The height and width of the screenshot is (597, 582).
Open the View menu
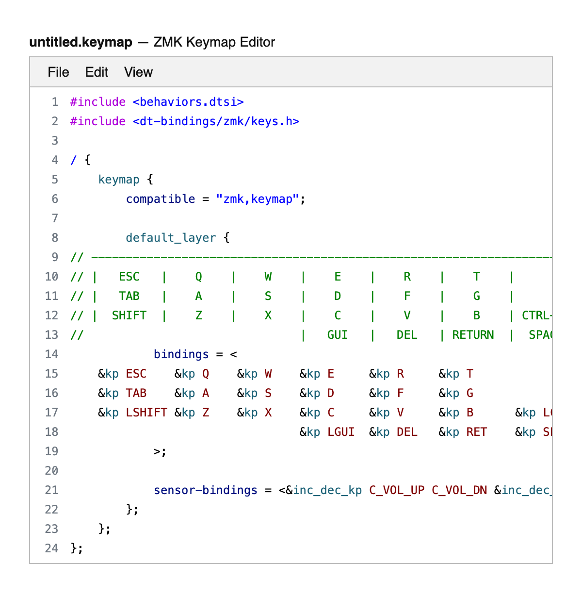138,72
